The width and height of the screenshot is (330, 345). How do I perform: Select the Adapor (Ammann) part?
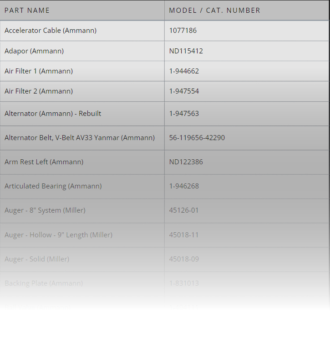tap(34, 51)
